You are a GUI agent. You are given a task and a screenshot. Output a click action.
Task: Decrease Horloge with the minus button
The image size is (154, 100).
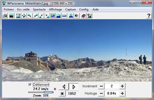point(101,94)
